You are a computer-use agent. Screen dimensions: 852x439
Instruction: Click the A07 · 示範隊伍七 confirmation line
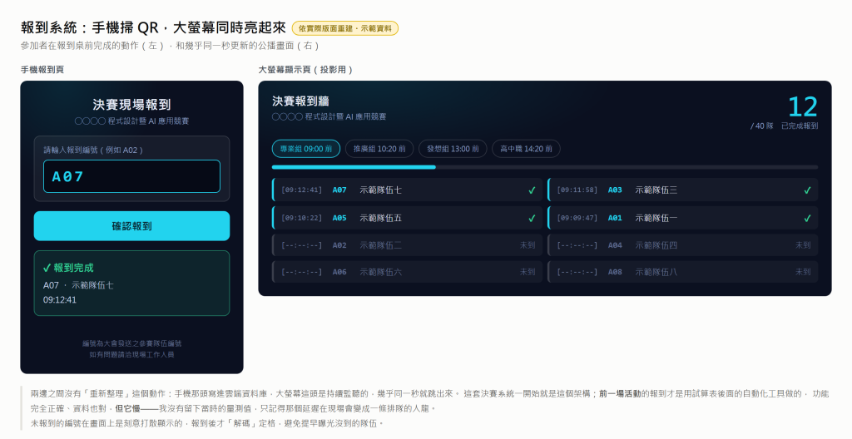78,285
